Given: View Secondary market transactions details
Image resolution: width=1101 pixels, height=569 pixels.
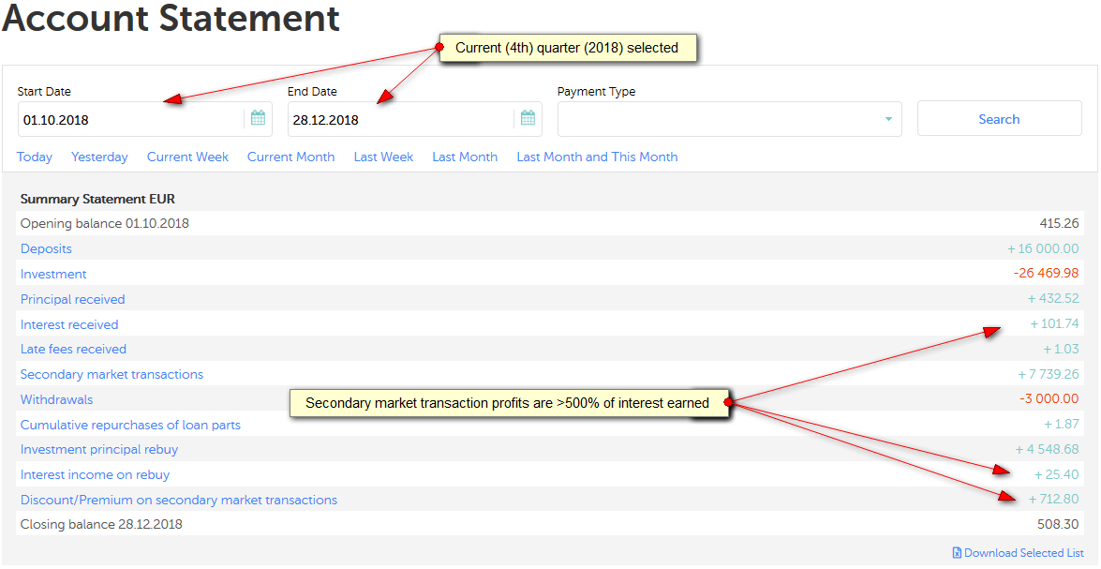Looking at the screenshot, I should [x=112, y=375].
